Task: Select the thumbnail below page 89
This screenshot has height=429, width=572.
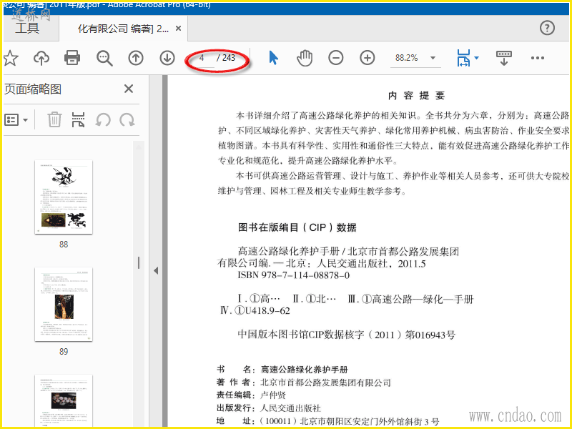Action: (x=64, y=400)
